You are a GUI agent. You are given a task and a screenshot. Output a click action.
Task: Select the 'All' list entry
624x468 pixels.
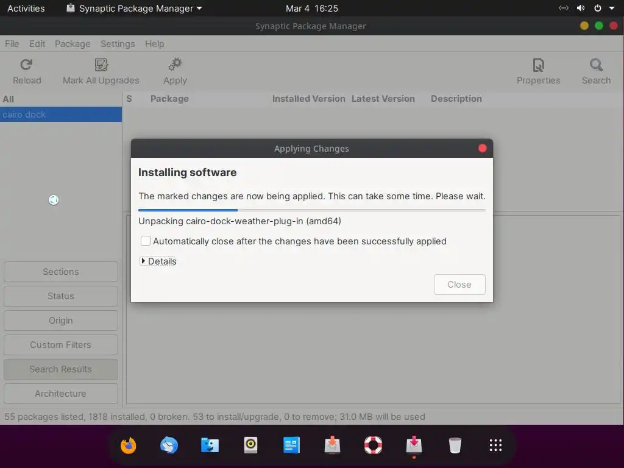[x=61, y=99]
